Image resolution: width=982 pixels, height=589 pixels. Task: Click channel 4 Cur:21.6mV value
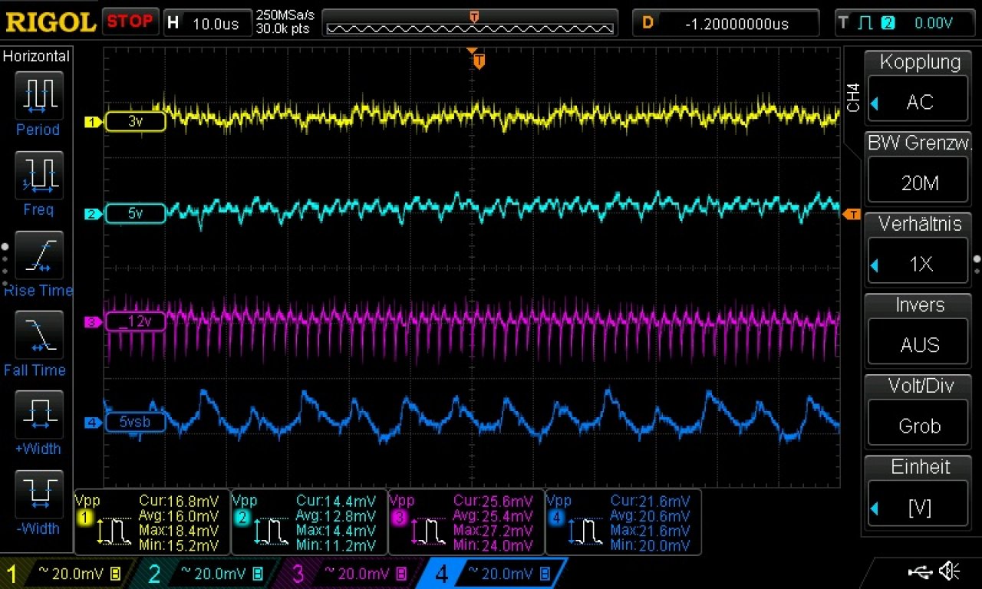pos(651,501)
